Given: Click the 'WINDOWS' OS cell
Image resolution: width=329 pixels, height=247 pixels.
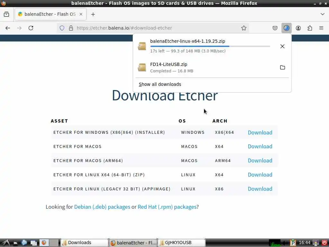Looking at the screenshot, I should click(x=193, y=133).
